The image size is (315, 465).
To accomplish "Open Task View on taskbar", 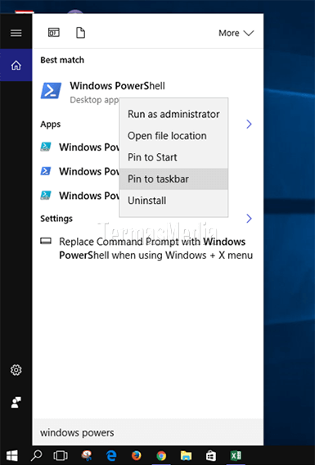I will tap(61, 455).
